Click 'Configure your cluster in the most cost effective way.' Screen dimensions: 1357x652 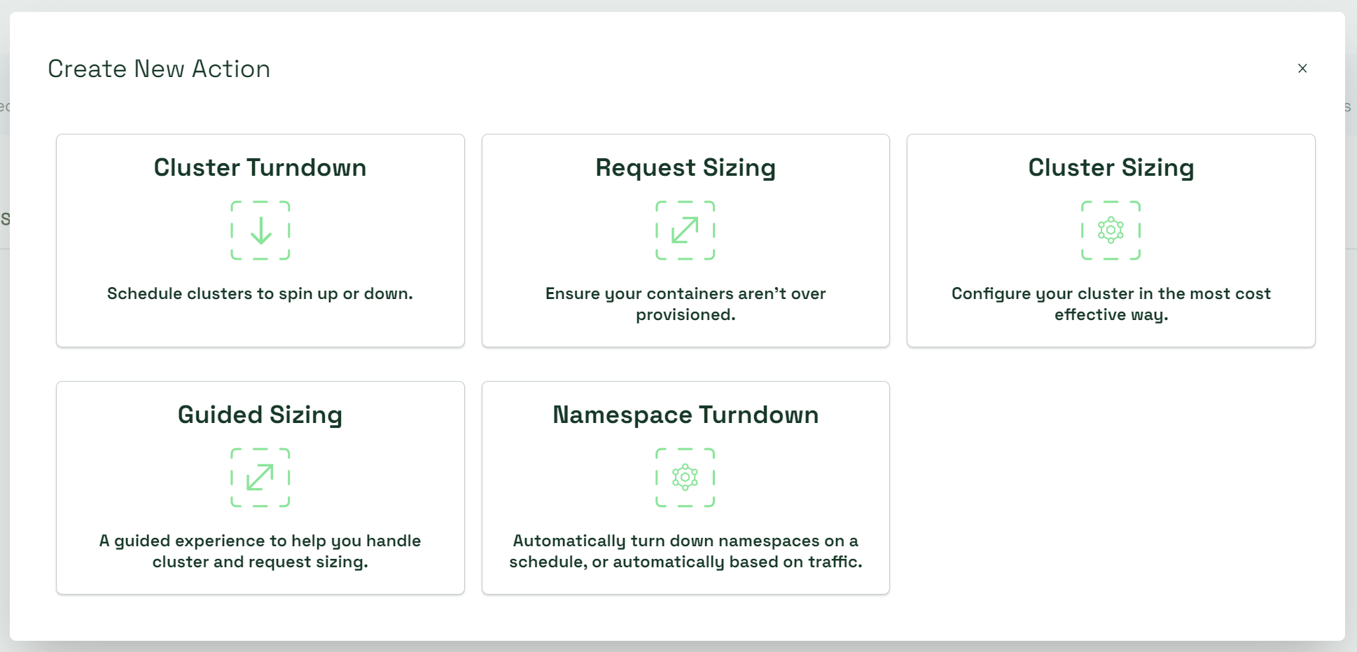point(1111,304)
